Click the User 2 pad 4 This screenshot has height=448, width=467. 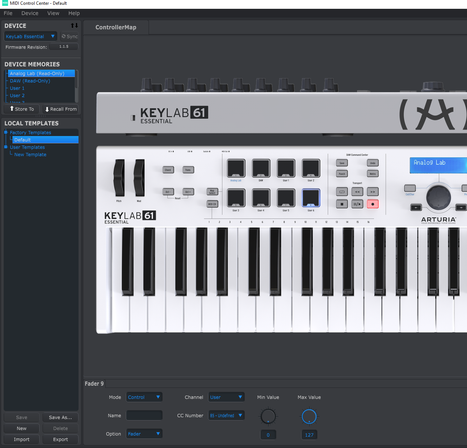point(311,168)
